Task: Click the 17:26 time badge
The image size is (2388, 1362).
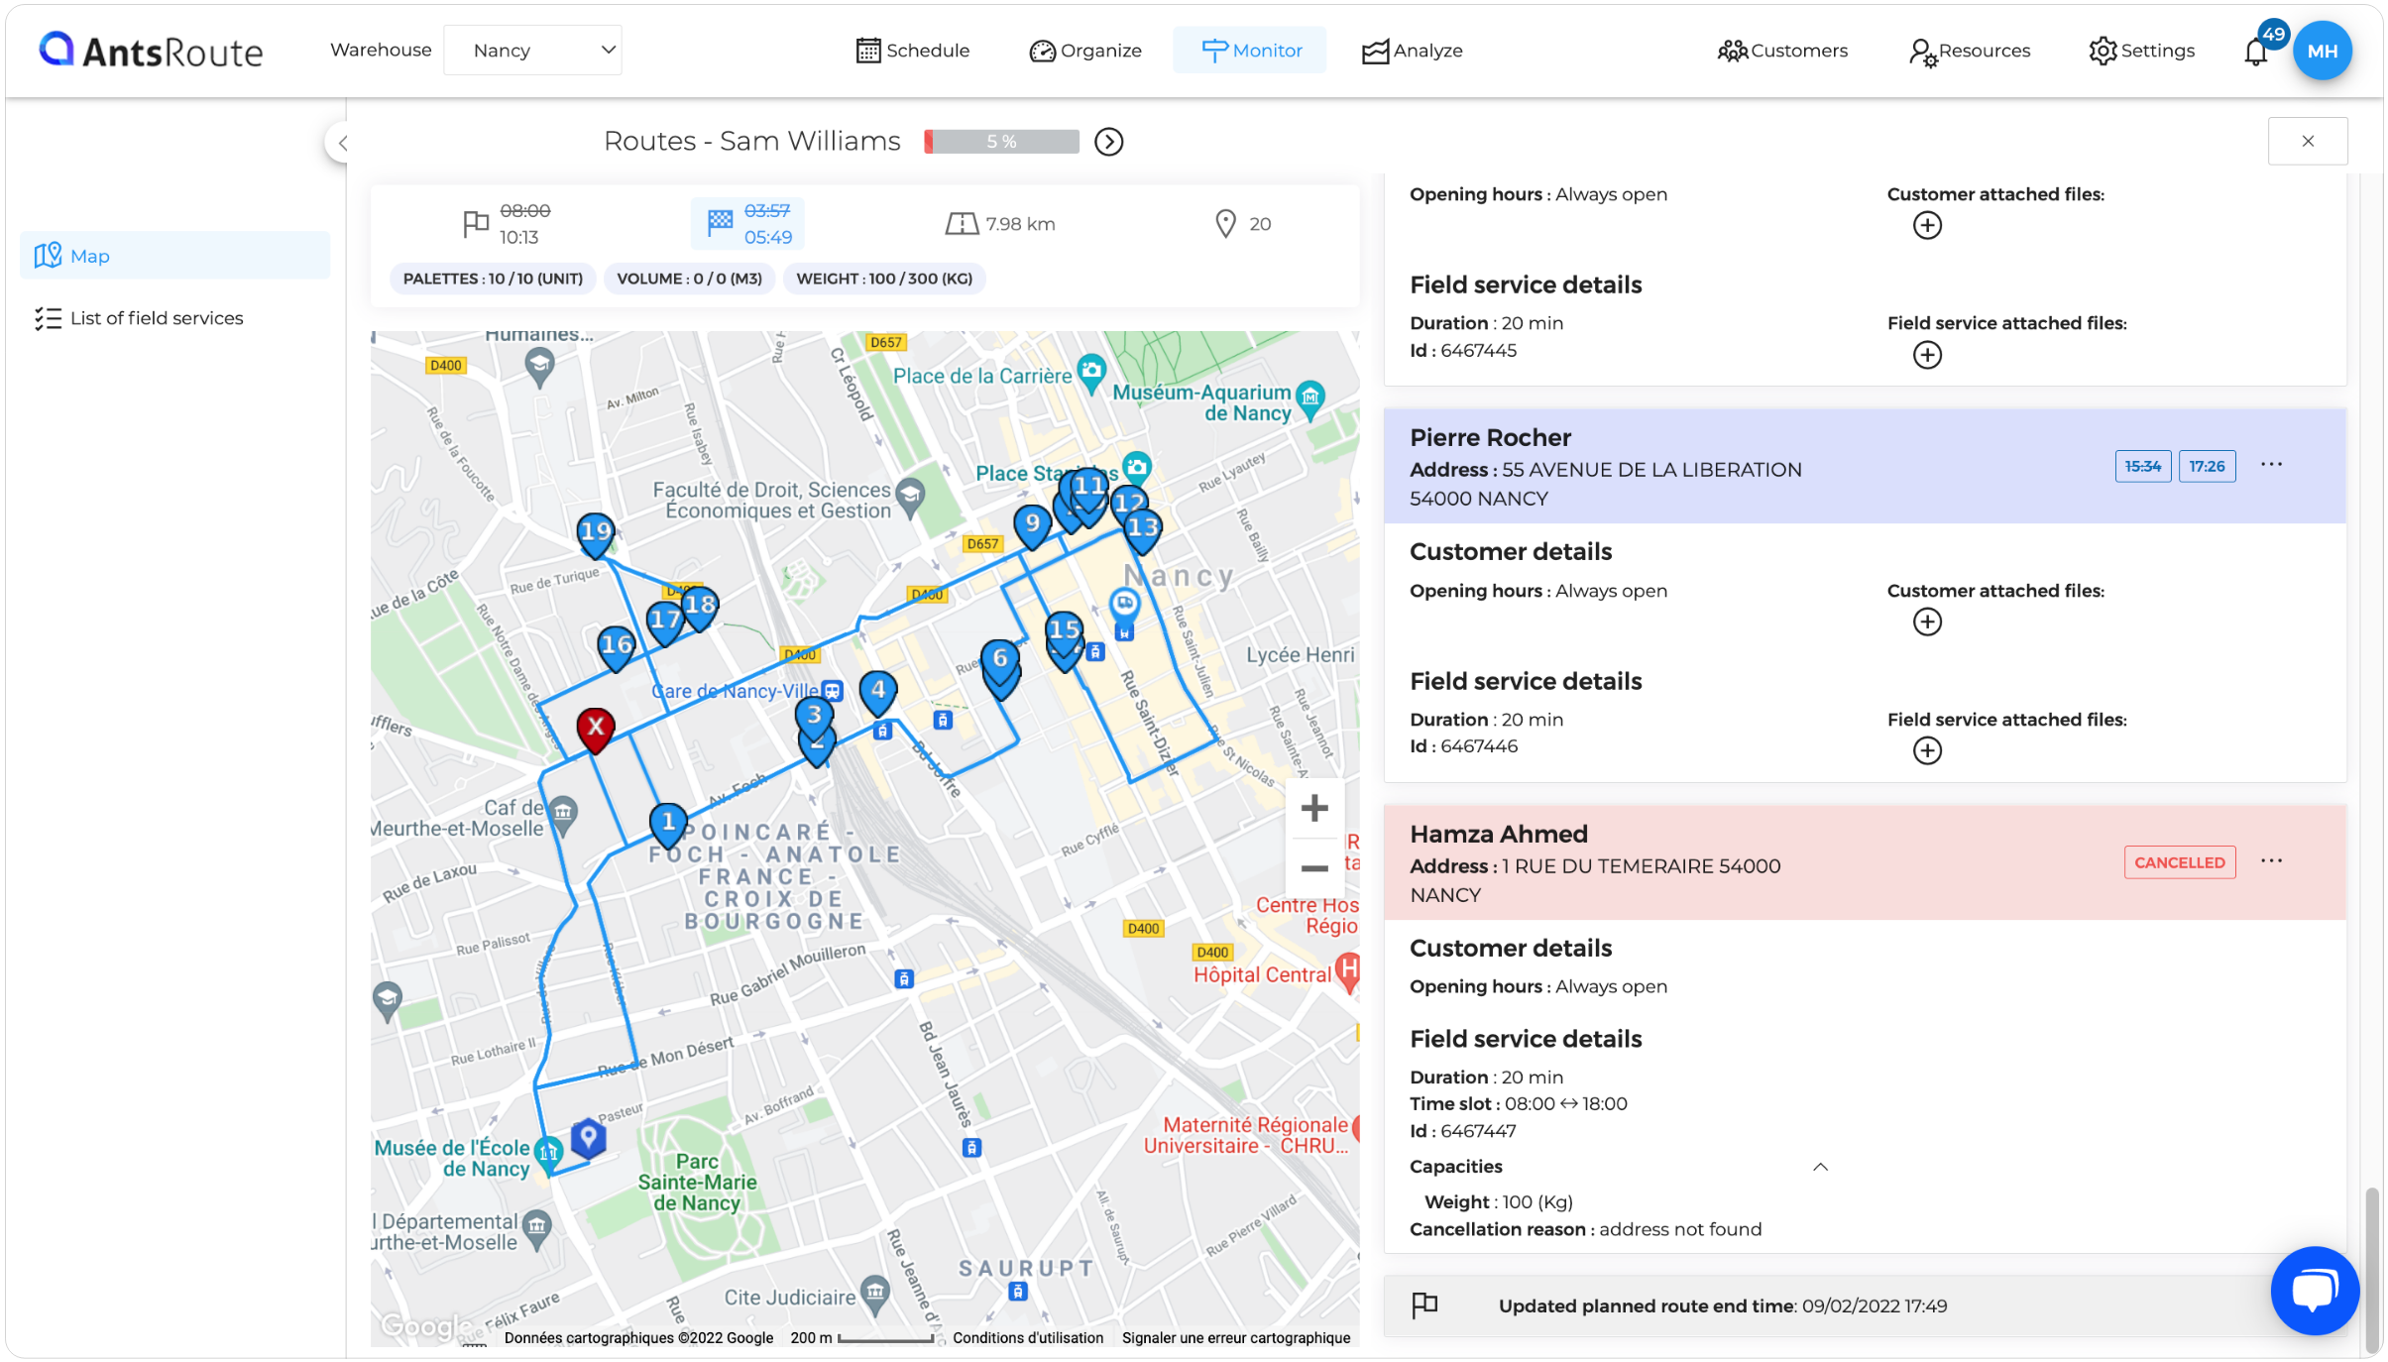Action: pos(2207,466)
